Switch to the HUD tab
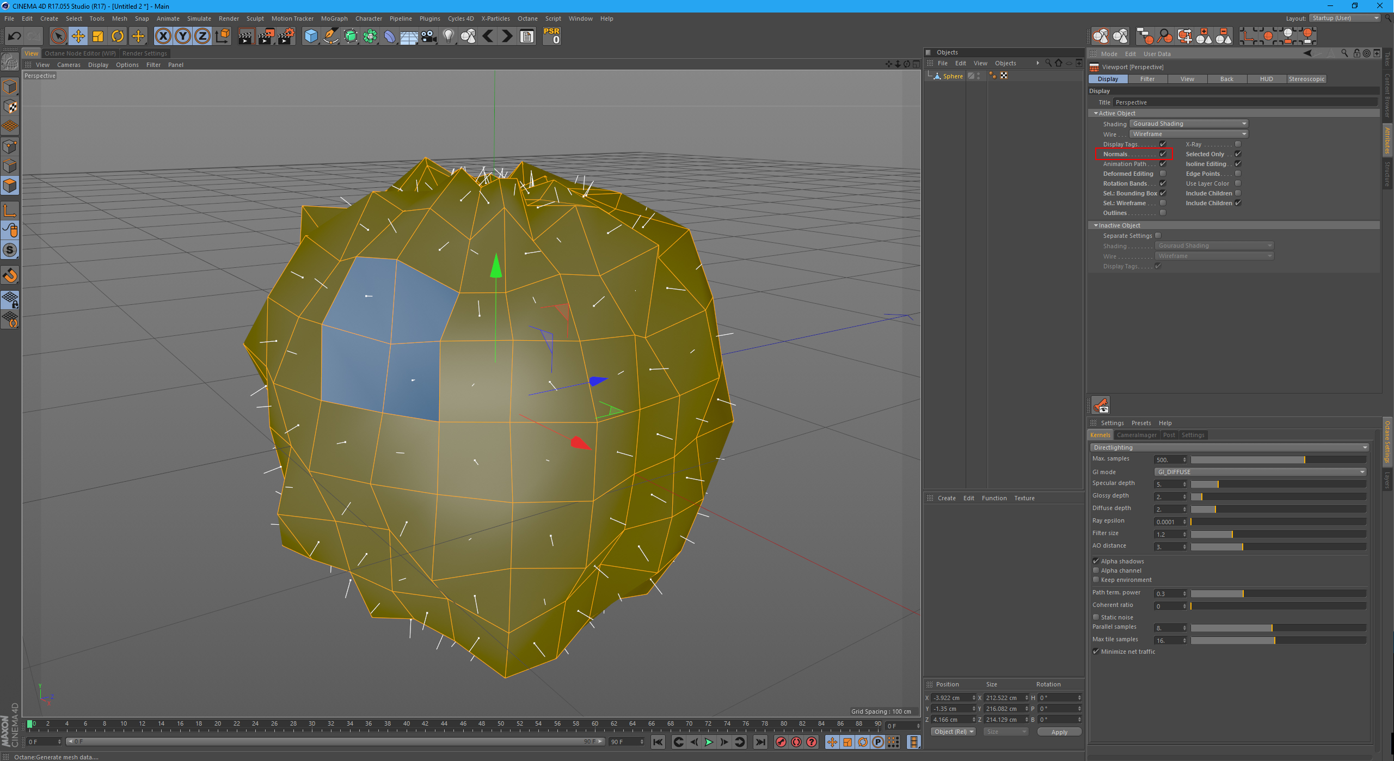 [1266, 79]
